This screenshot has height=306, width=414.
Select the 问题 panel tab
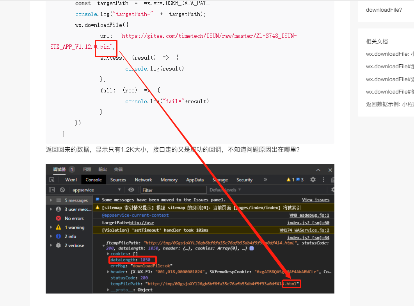click(87, 169)
